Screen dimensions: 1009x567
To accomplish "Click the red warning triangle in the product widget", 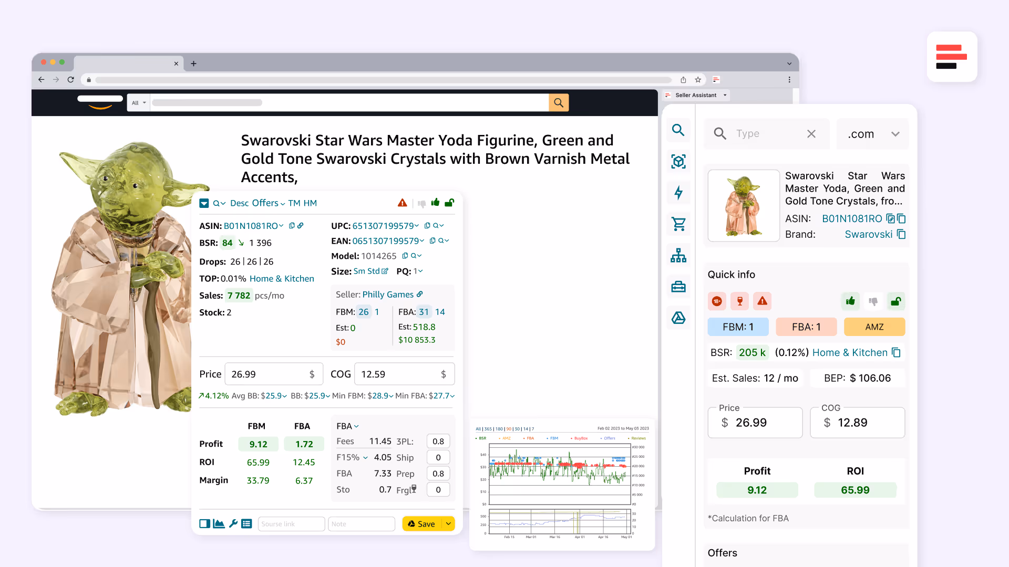I will tap(403, 203).
